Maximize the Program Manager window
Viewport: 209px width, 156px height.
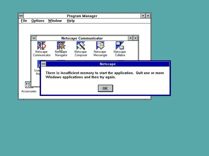pyautogui.click(x=148, y=16)
